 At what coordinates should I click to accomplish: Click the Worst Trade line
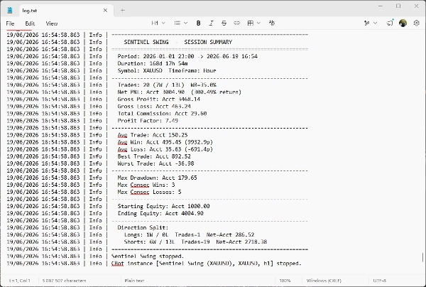point(155,163)
